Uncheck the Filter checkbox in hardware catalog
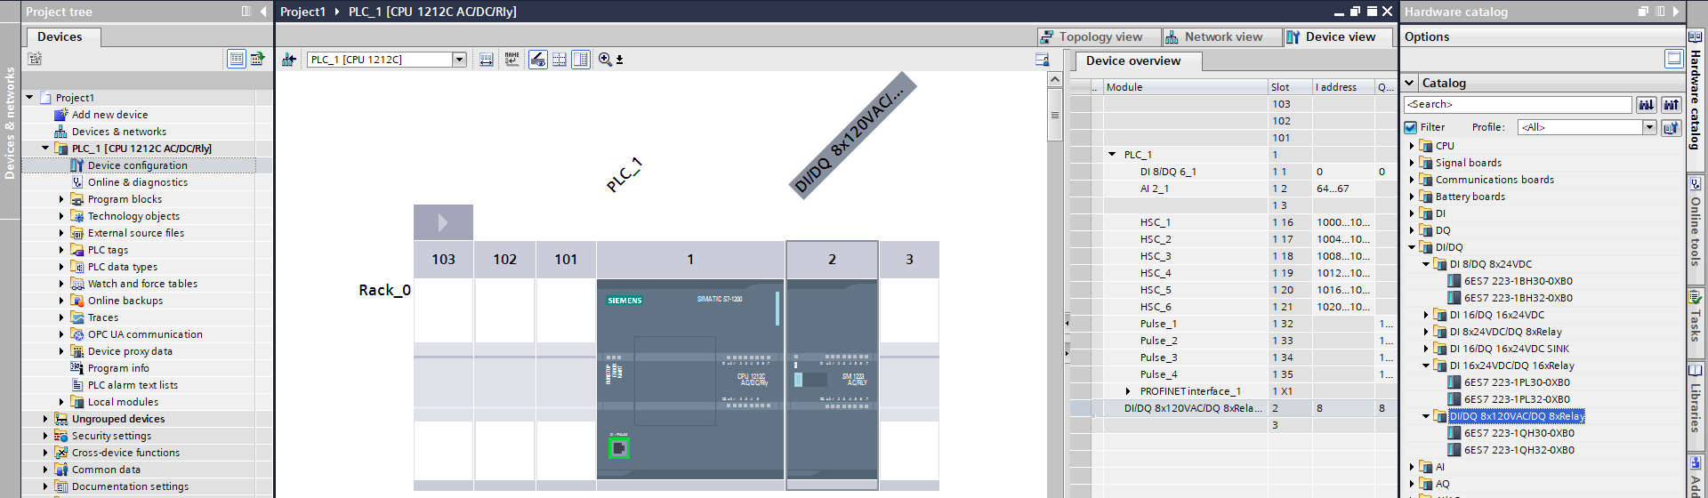The width and height of the screenshot is (1708, 498). click(x=1410, y=127)
